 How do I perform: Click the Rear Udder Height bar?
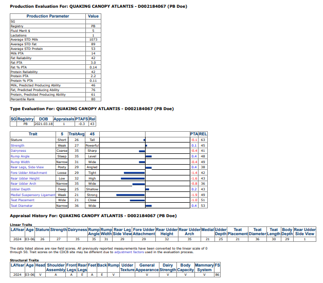[133, 179]
